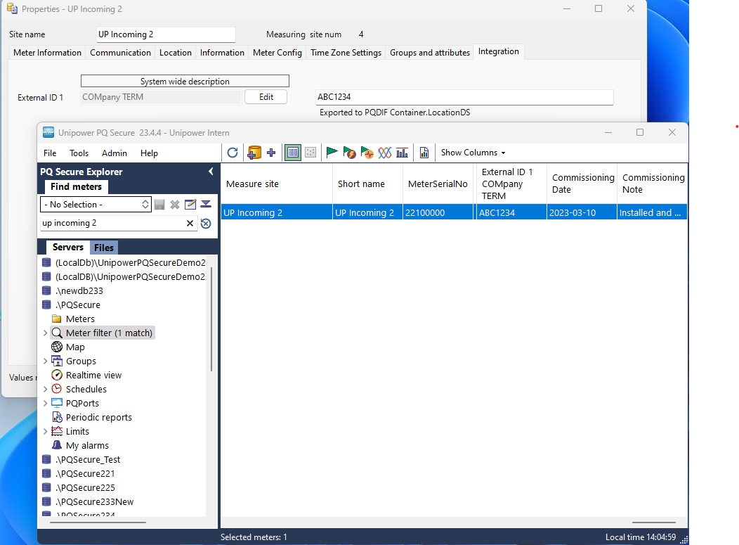The width and height of the screenshot is (739, 545).
Task: Sort by the MeterSerialNo column header
Action: 438,184
